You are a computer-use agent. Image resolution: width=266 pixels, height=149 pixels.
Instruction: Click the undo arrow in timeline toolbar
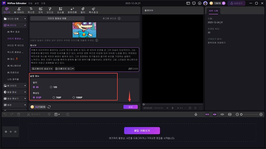tap(5, 114)
